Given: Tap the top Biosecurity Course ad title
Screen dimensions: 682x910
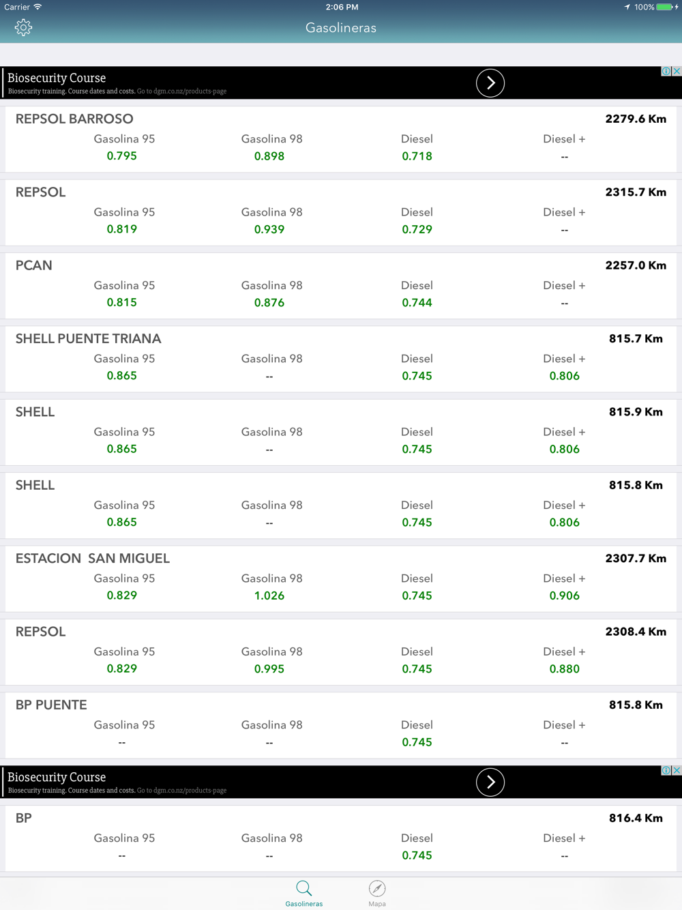Looking at the screenshot, I should pos(57,78).
